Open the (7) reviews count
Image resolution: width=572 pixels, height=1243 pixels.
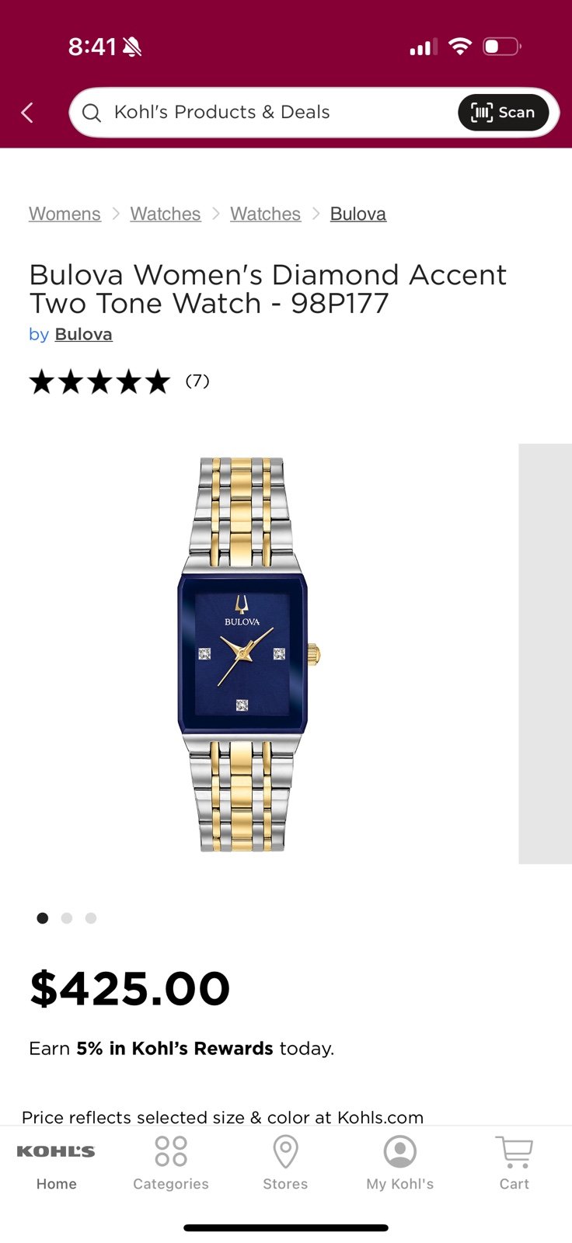coord(197,381)
